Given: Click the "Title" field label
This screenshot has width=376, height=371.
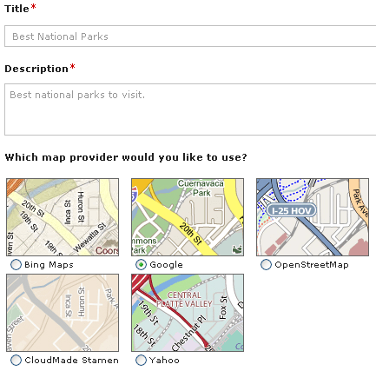Looking at the screenshot, I should click(x=16, y=9).
